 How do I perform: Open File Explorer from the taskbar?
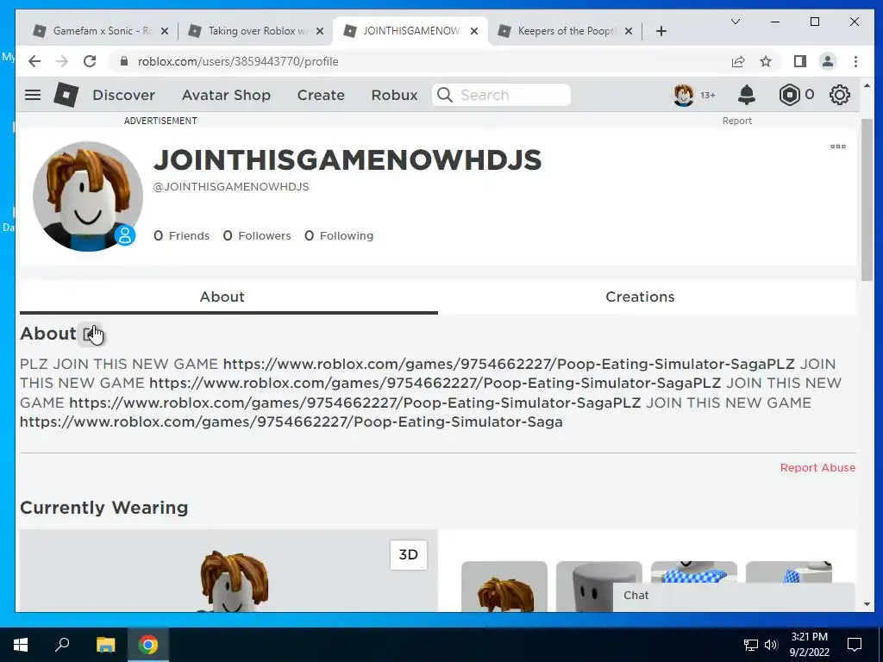click(x=105, y=645)
